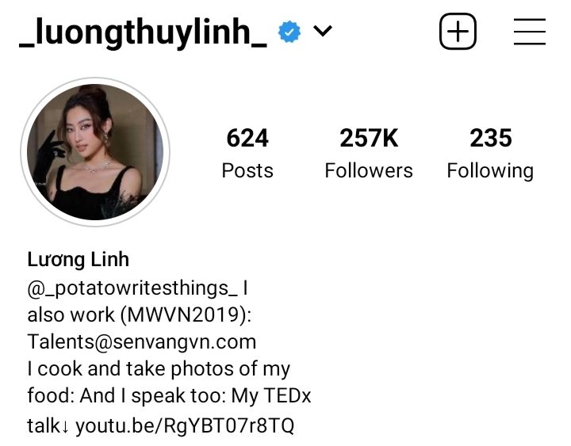Open the Followers label
Screen dimensions: 571x446
(x=369, y=170)
